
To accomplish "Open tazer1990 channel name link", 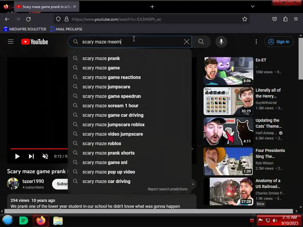I will (33, 181).
